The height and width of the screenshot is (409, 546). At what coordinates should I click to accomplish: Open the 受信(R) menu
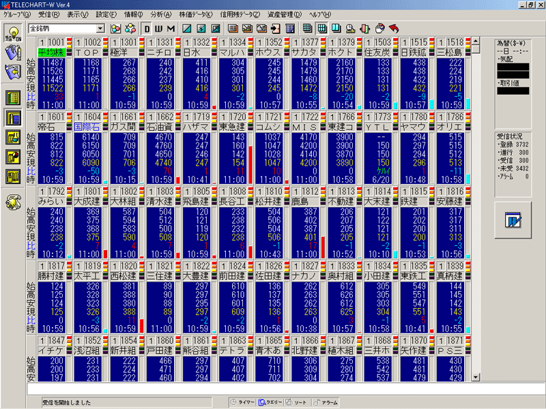49,14
